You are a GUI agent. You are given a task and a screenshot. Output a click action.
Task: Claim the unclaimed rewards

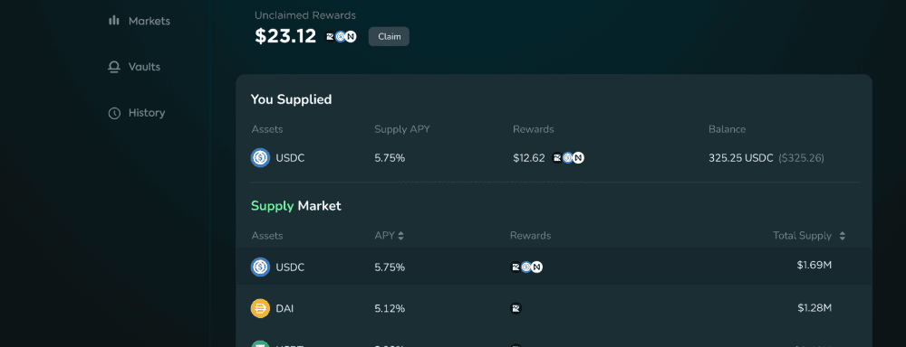pyautogui.click(x=389, y=36)
